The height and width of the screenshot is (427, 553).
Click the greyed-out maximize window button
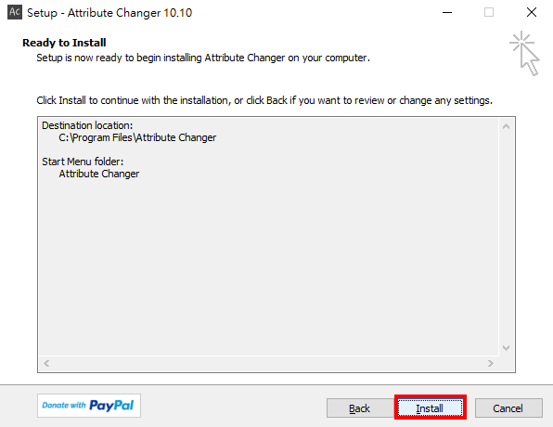(489, 13)
